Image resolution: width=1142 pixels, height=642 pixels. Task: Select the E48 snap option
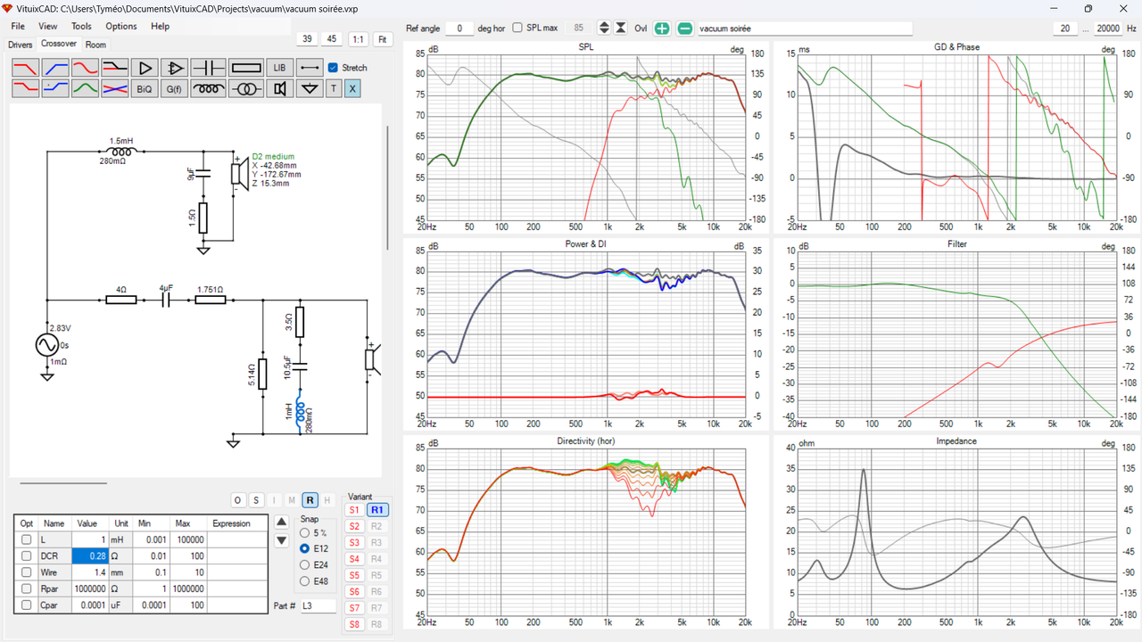coord(305,581)
